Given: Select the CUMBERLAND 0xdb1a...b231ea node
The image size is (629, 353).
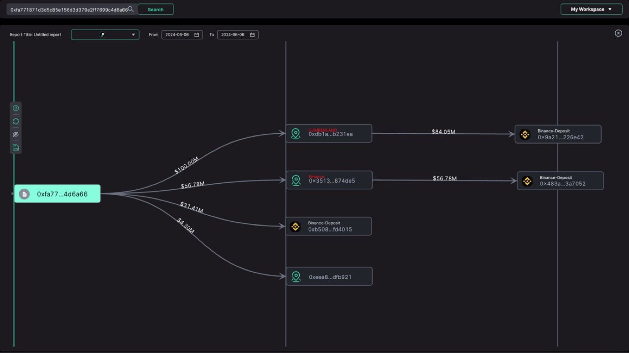Looking at the screenshot, I should coord(329,134).
